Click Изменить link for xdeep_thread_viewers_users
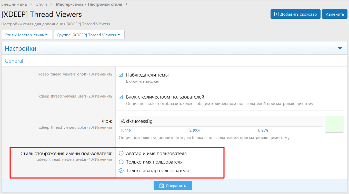Screen dimensions: 349x194 (x=103, y=96)
